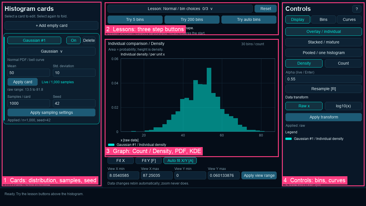Click the Apply view range button

(259, 175)
